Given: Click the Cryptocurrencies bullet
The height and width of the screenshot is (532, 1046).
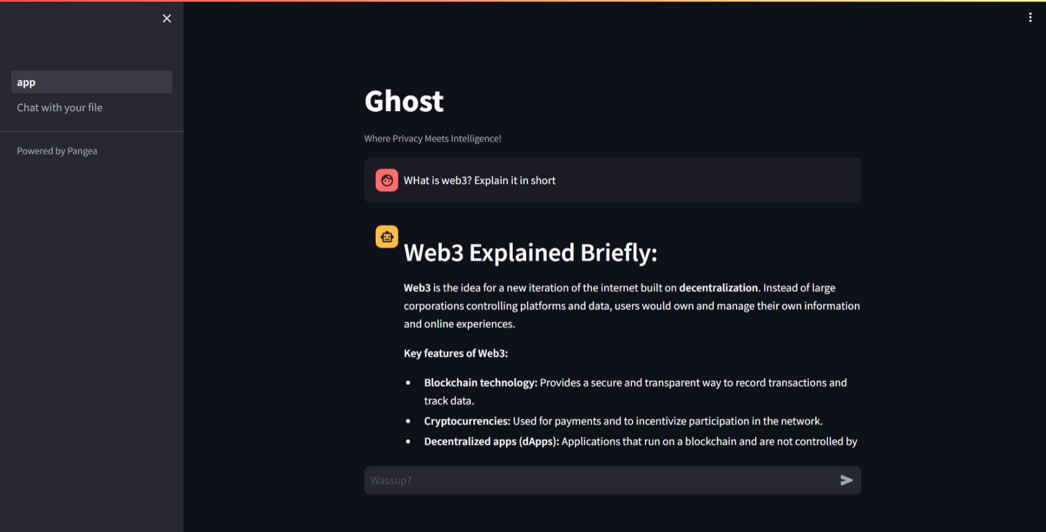Looking at the screenshot, I should tap(623, 422).
